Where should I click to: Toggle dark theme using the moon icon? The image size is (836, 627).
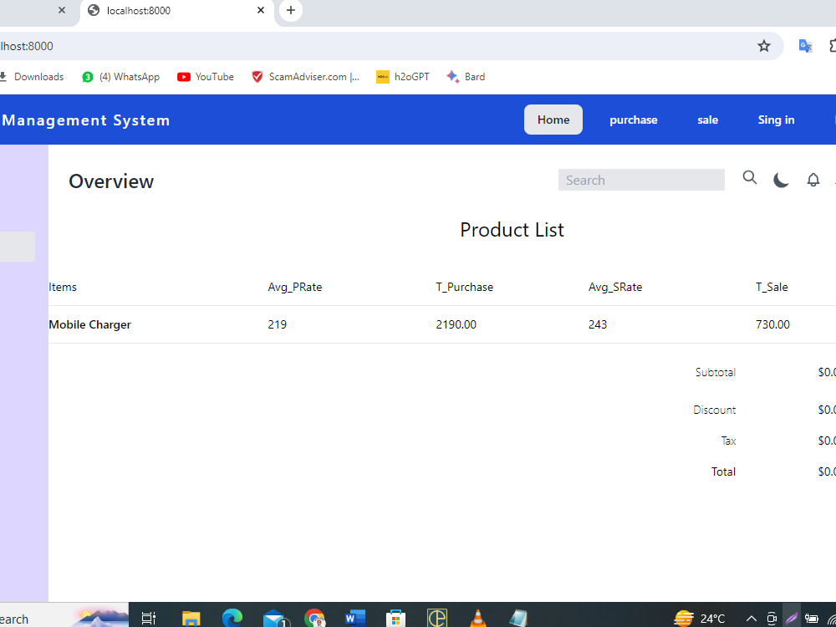click(x=781, y=179)
